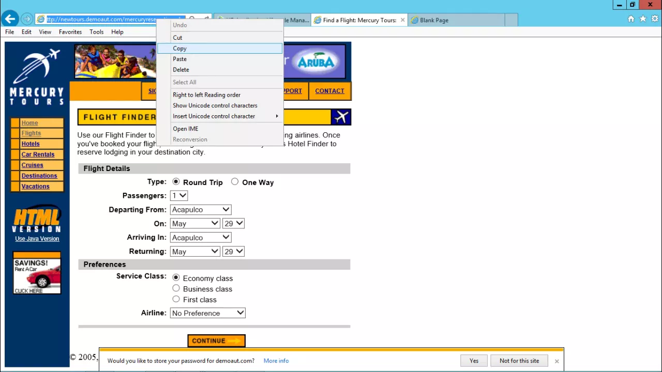Open the Vacations sidebar link
Viewport: 662px width, 372px height.
point(35,187)
